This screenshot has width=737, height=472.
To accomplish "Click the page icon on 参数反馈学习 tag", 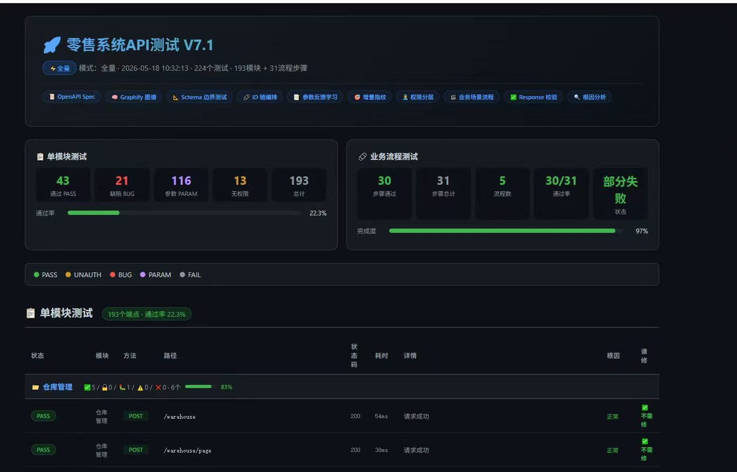I will click(297, 97).
